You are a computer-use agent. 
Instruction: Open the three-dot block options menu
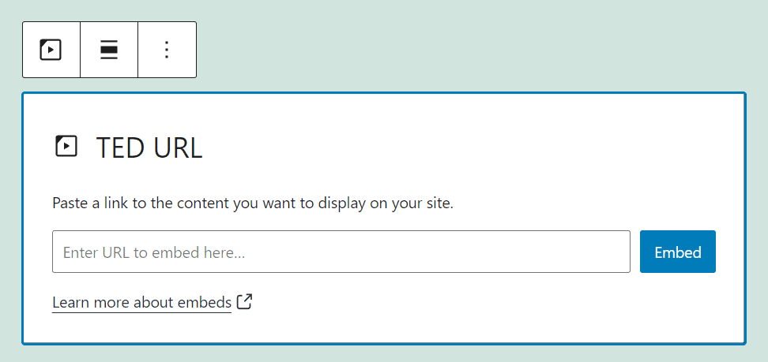point(167,50)
